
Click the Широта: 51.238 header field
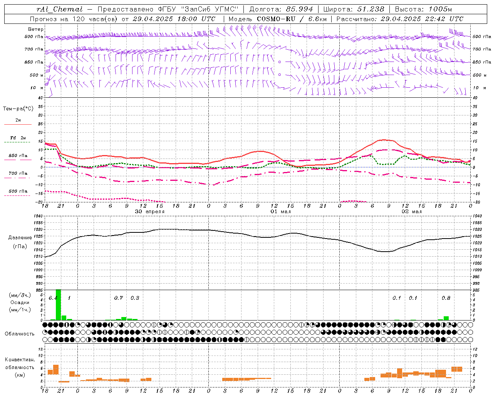354,9
